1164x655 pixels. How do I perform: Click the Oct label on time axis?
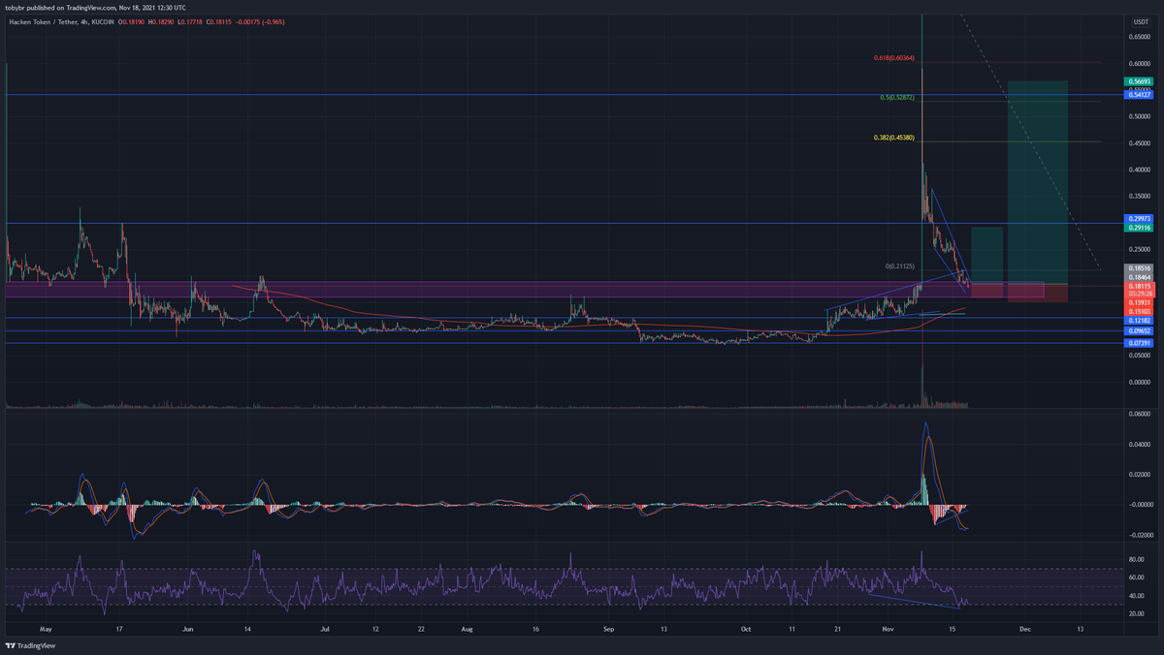[745, 629]
